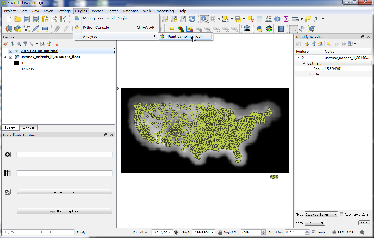Image resolution: width=374 pixels, height=238 pixels.
Task: Open the Scale dropdown
Action: pyautogui.click(x=213, y=232)
